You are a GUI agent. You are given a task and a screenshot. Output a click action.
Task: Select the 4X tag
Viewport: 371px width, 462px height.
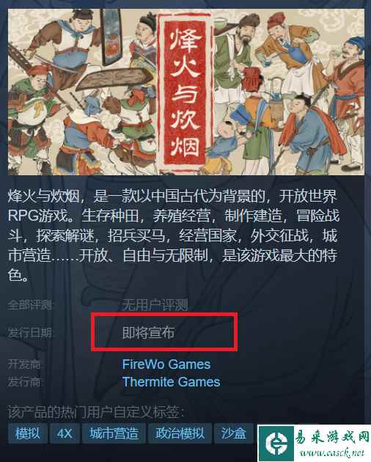click(x=65, y=433)
